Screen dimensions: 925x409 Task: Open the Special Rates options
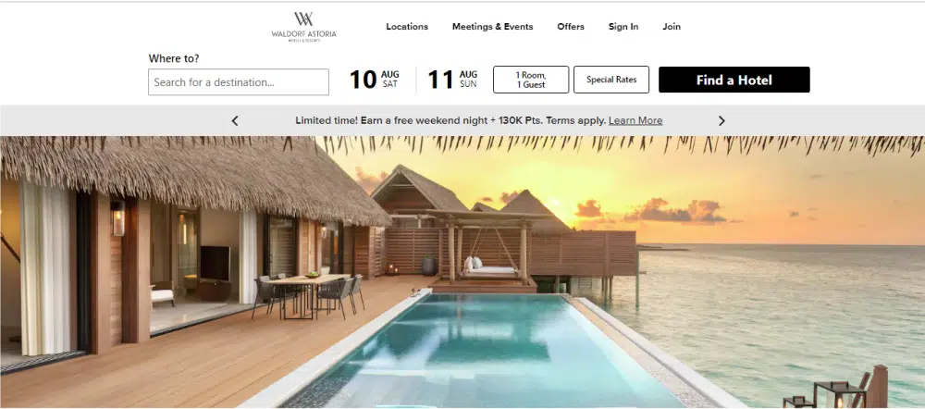[x=611, y=80]
